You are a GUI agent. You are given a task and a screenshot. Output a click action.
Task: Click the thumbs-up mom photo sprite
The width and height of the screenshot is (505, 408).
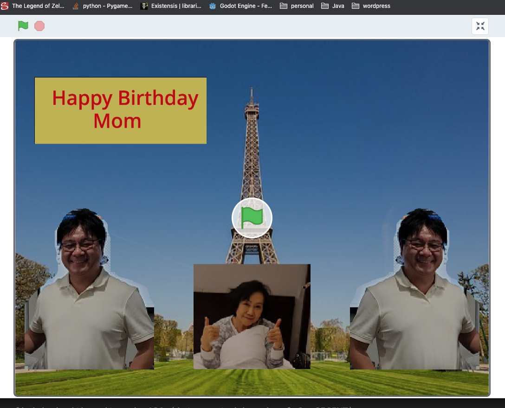tap(252, 316)
